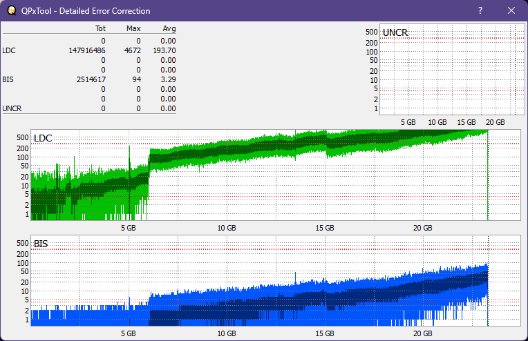Click the 10 GB axis label under LDC graph

click(x=226, y=227)
